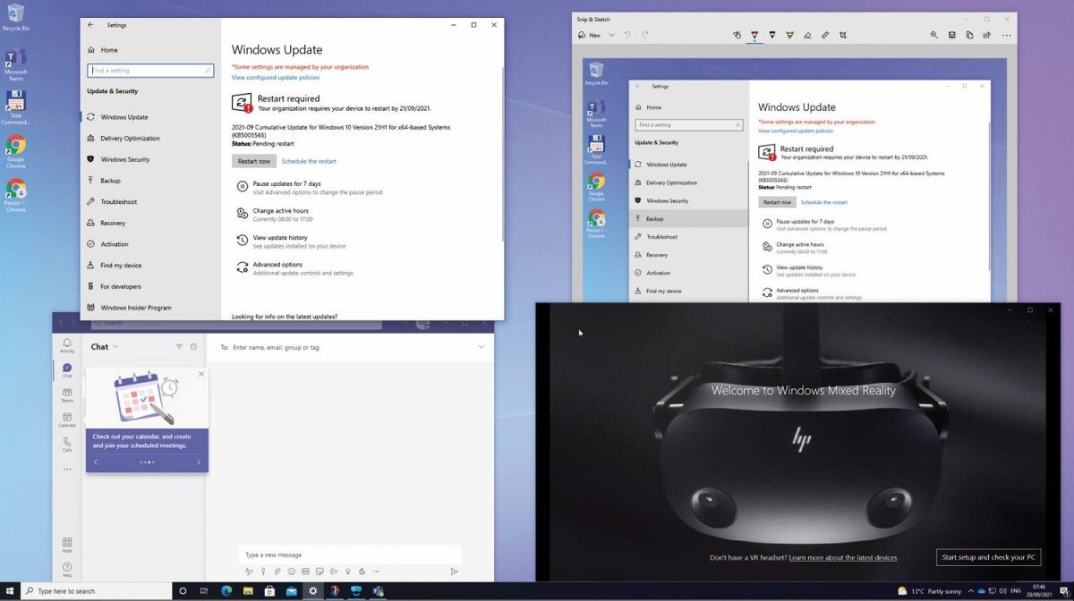The height and width of the screenshot is (601, 1074).
Task: Start a new chat in Teams
Action: coord(193,347)
